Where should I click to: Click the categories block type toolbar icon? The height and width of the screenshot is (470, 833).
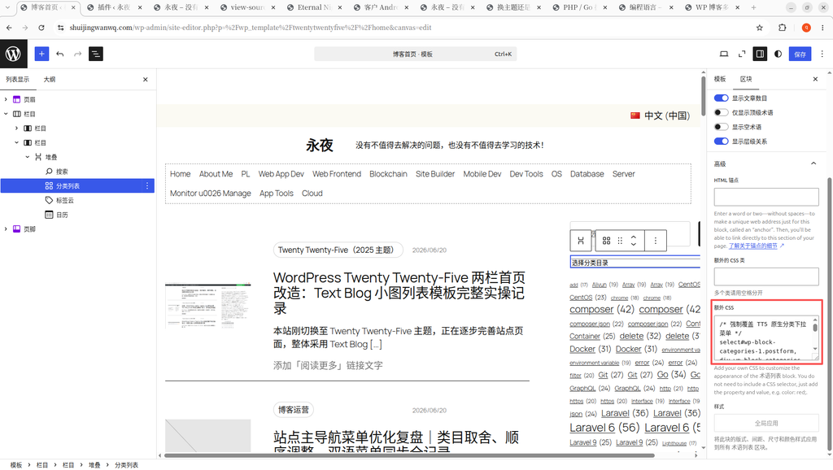(606, 241)
